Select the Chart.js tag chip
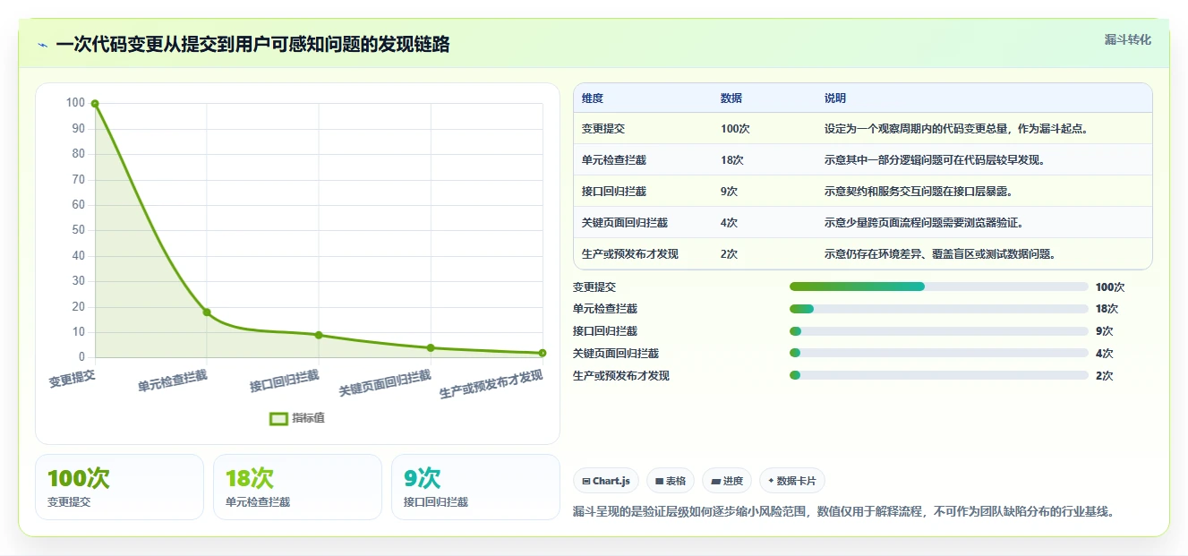The image size is (1188, 556). coord(606,481)
